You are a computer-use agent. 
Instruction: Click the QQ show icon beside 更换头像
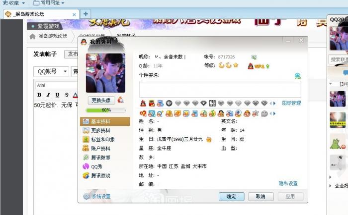[x=120, y=100]
